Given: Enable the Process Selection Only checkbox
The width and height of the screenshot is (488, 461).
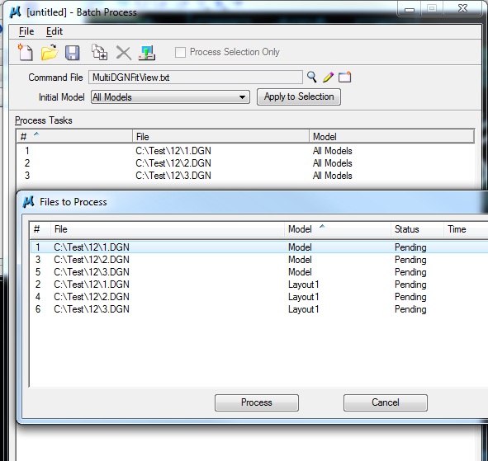Looking at the screenshot, I should (x=181, y=52).
